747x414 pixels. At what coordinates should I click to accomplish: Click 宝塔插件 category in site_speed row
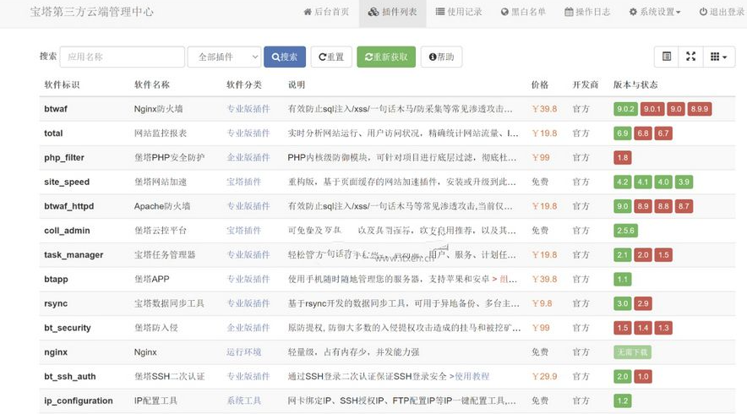244,182
